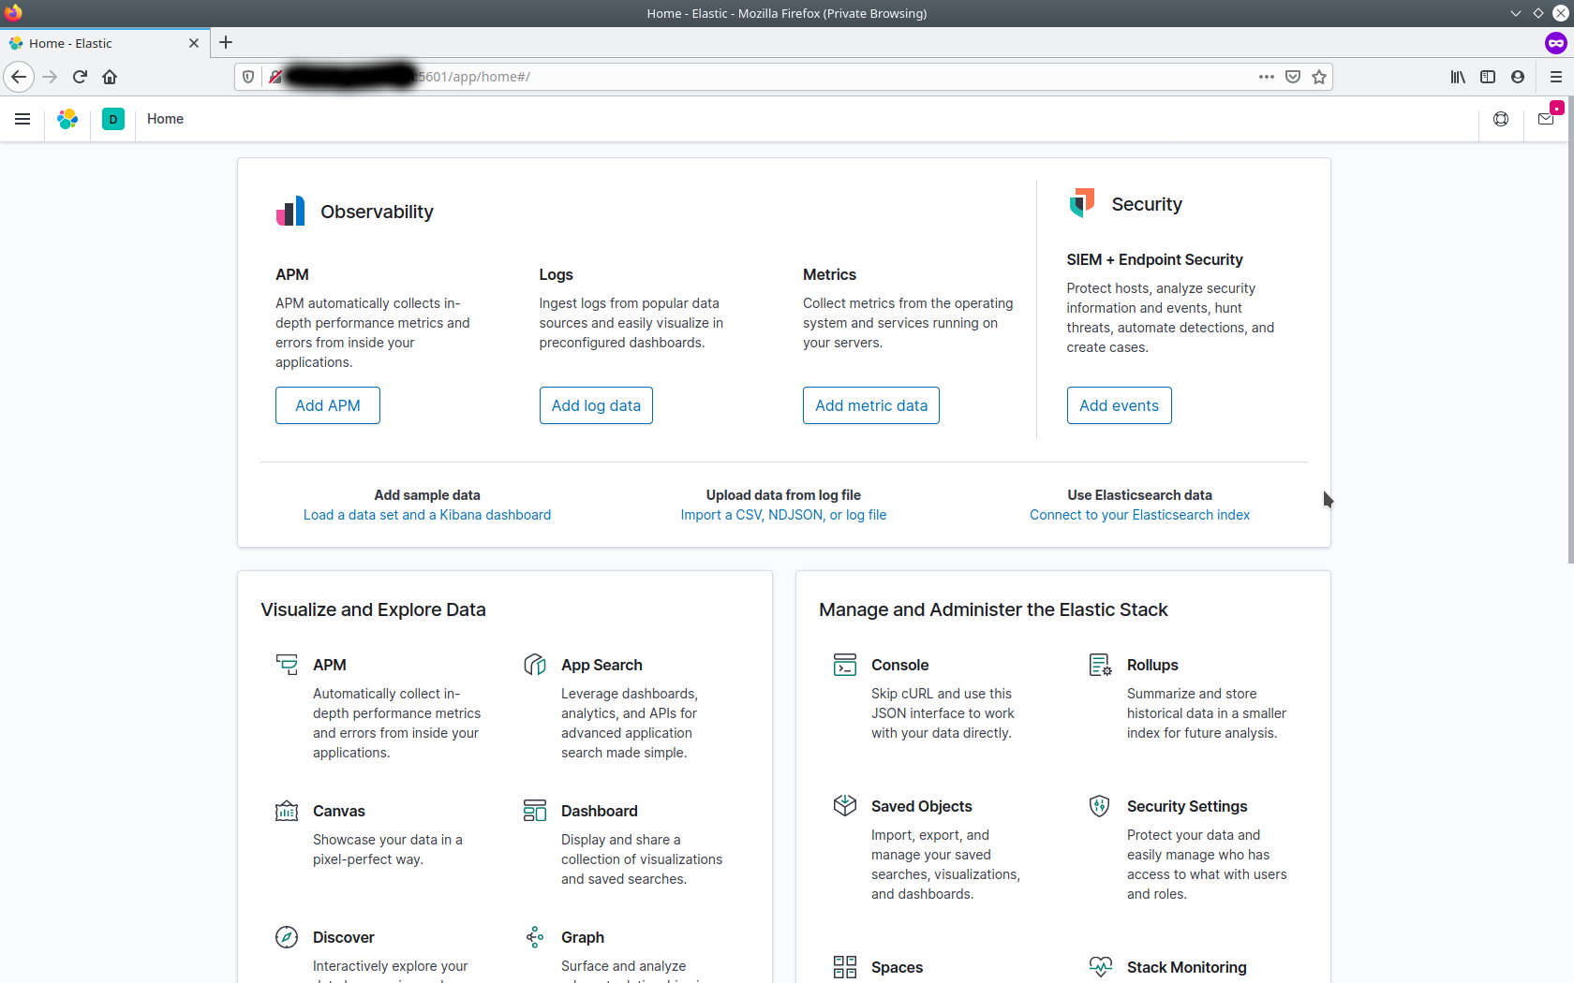
Task: Click the App Search icon
Action: click(535, 665)
